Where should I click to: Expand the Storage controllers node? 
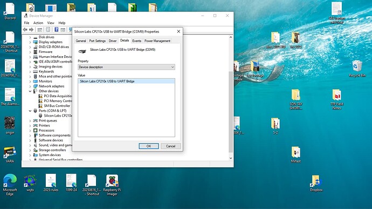click(30, 150)
